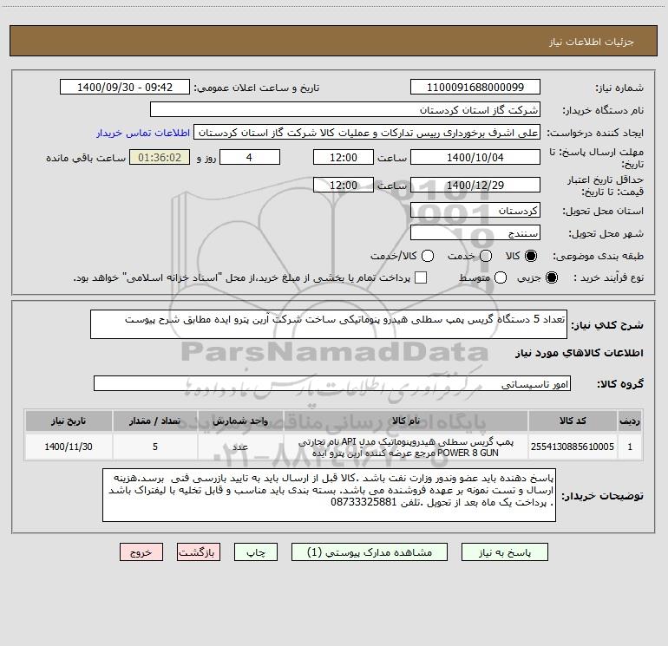Click product code 2554130885610005 cell
Screen dimensions: 668x646
point(573,447)
